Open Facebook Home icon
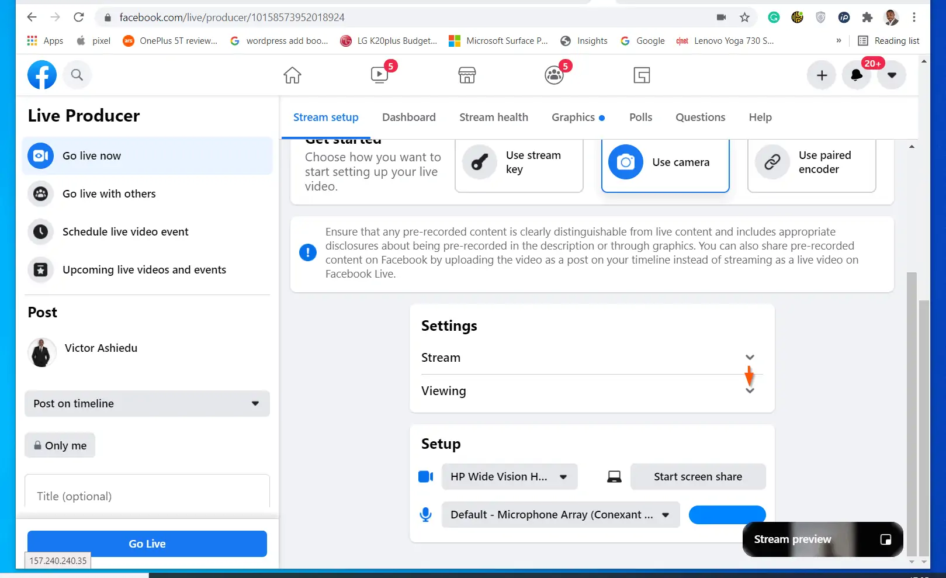The image size is (946, 578). click(292, 75)
